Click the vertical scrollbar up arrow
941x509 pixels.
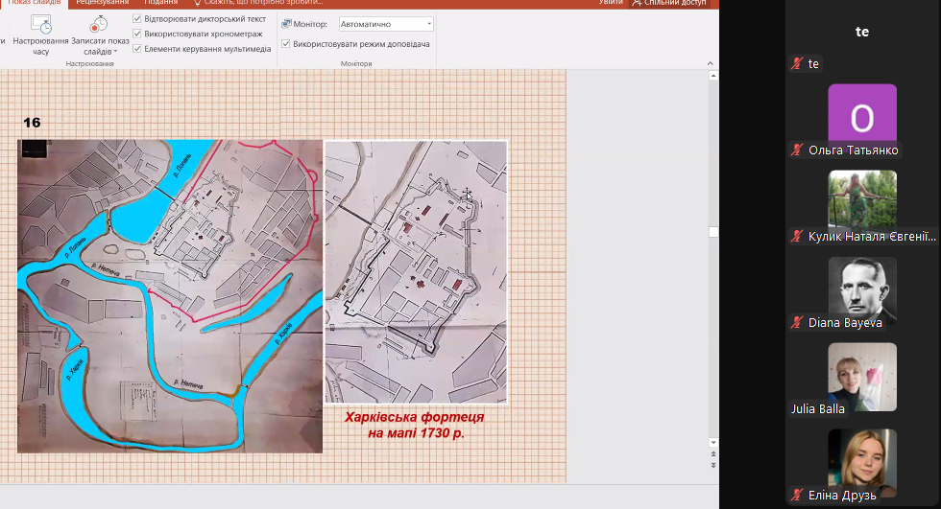click(712, 76)
